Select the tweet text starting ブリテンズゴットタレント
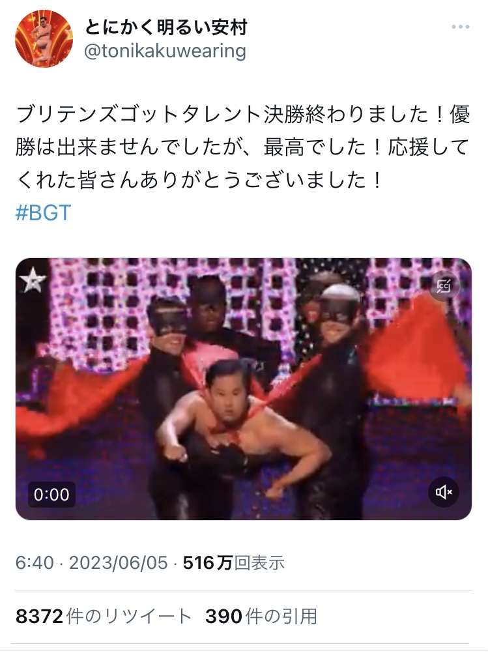488x653 pixels. tap(244, 147)
